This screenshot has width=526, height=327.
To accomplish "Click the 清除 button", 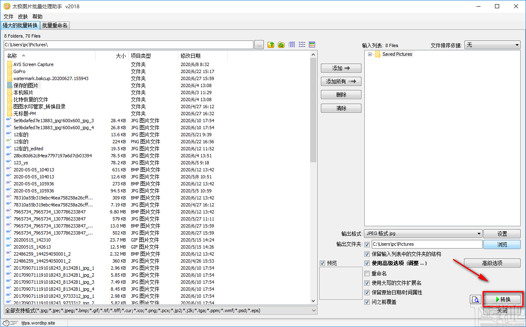I will 341,108.
